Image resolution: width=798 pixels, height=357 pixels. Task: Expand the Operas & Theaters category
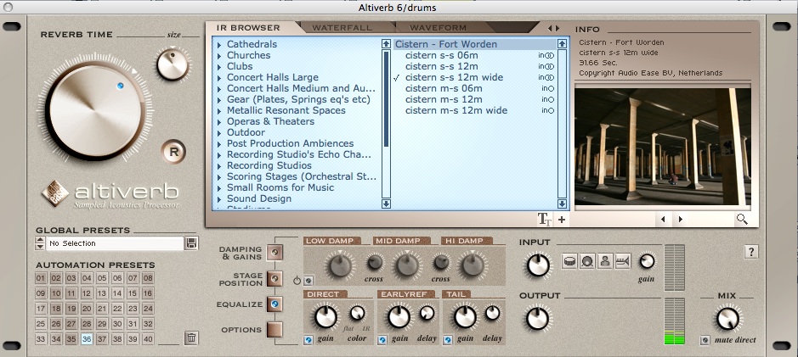pyautogui.click(x=219, y=122)
